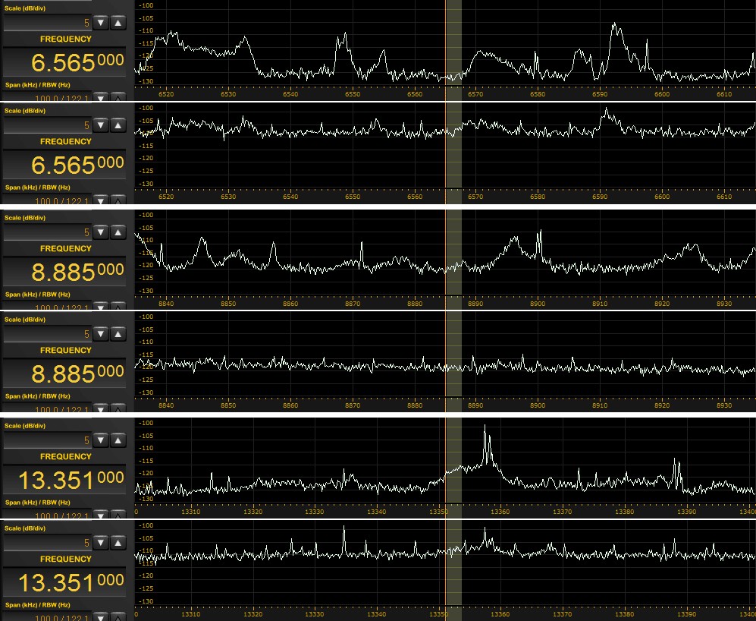The height and width of the screenshot is (621, 756).
Task: Raise dB/div scale in the upper 8.885 panel
Action: point(118,232)
